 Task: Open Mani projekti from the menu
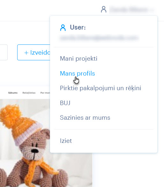click(79, 58)
